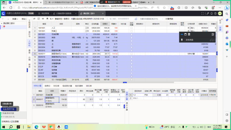Click the eye view icon in toolbar
The width and height of the screenshot is (231, 130).
43,19
